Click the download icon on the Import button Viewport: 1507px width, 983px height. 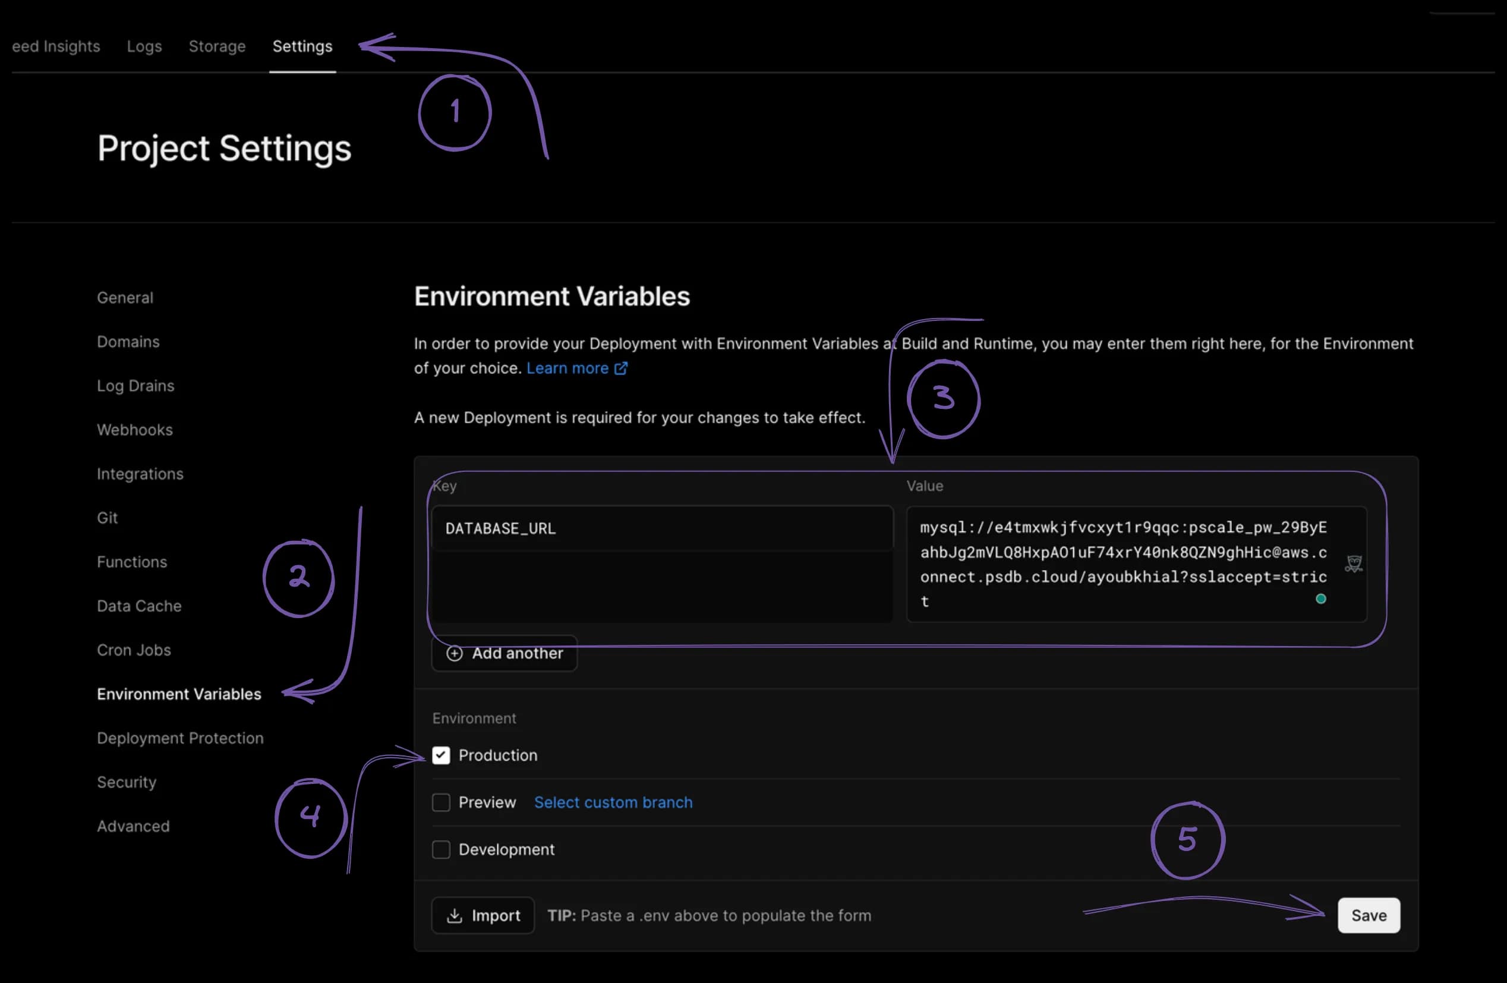point(454,915)
